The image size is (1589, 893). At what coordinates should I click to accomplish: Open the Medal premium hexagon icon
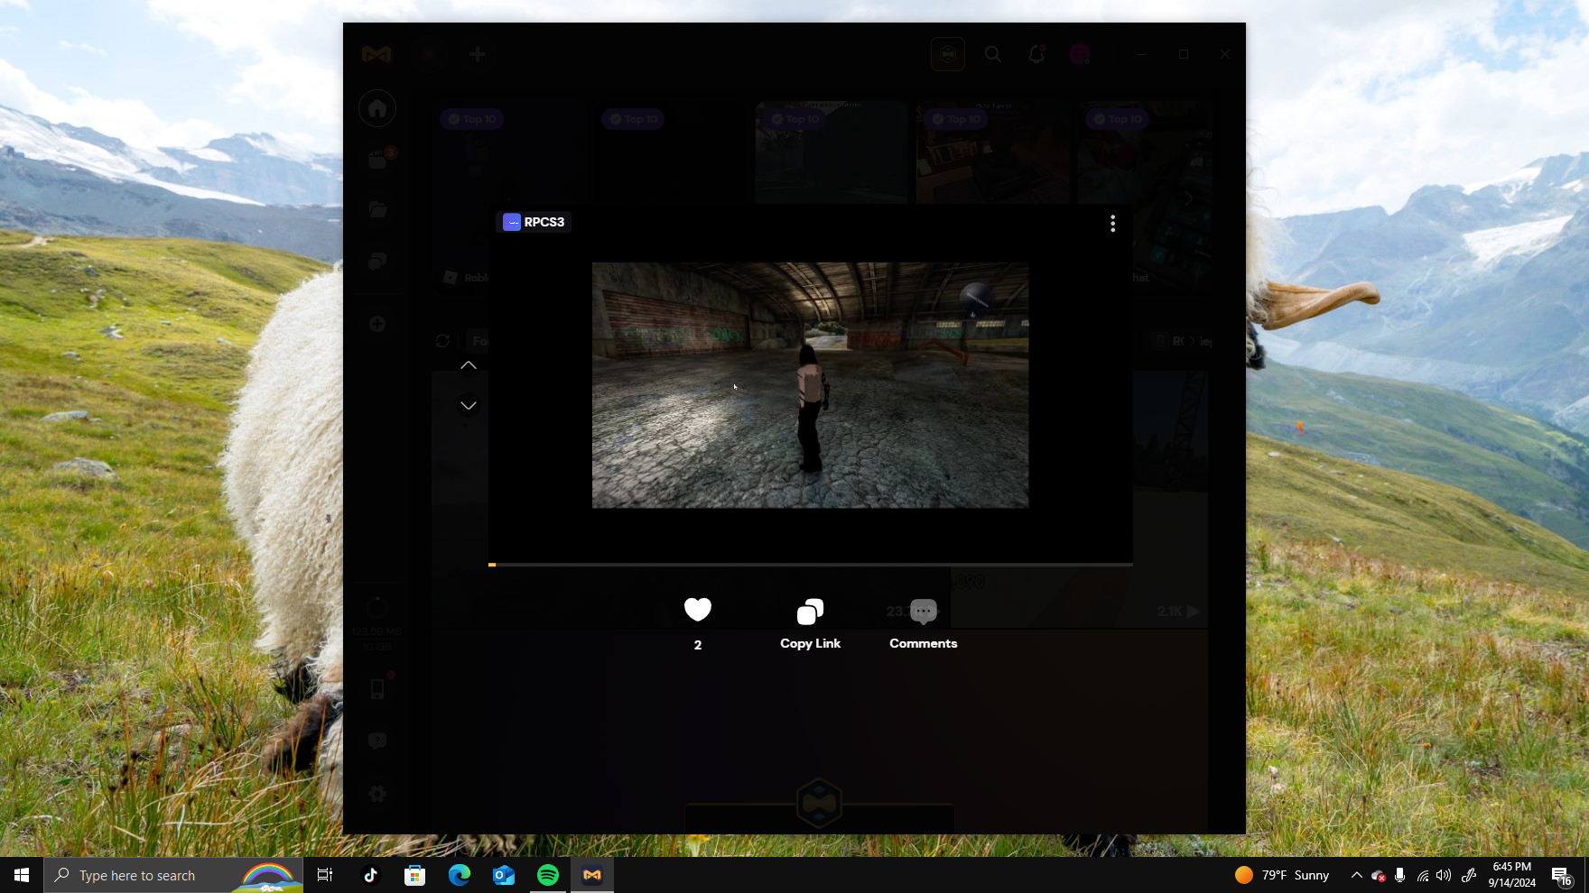pos(948,54)
